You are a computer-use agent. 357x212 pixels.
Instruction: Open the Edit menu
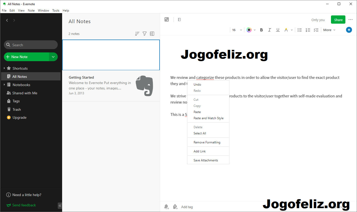pos(12,11)
